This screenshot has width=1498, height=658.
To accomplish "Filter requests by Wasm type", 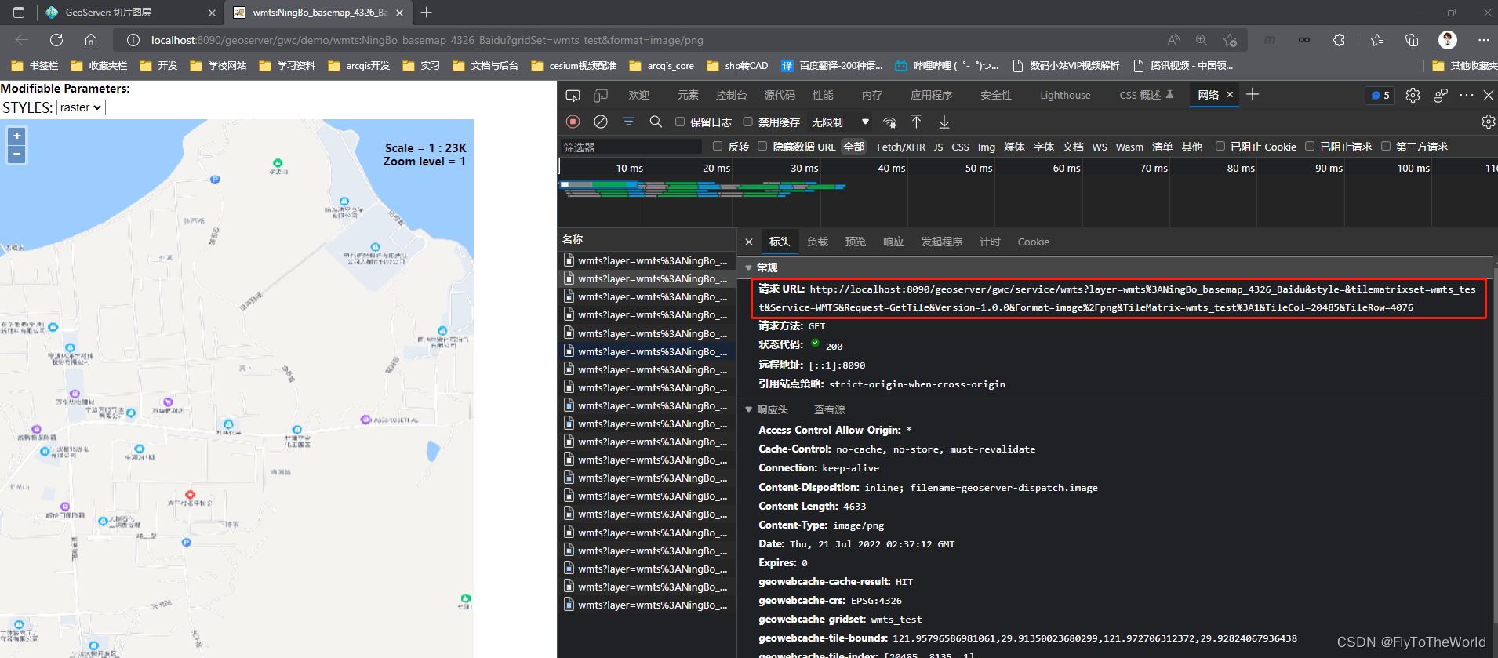I will [x=1129, y=147].
